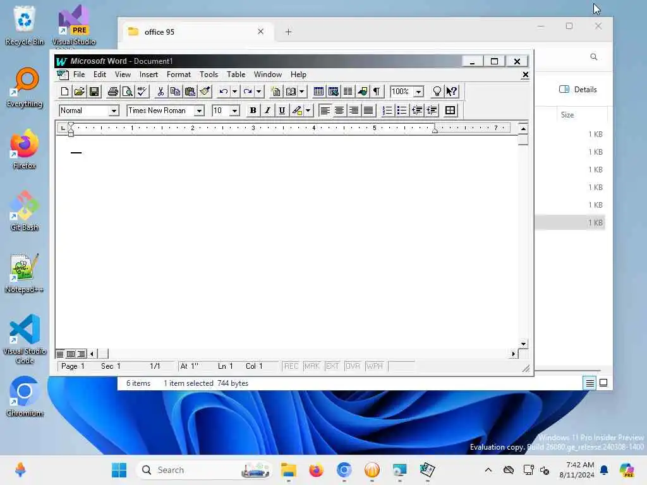
Task: Open the Format menu
Action: pyautogui.click(x=179, y=75)
